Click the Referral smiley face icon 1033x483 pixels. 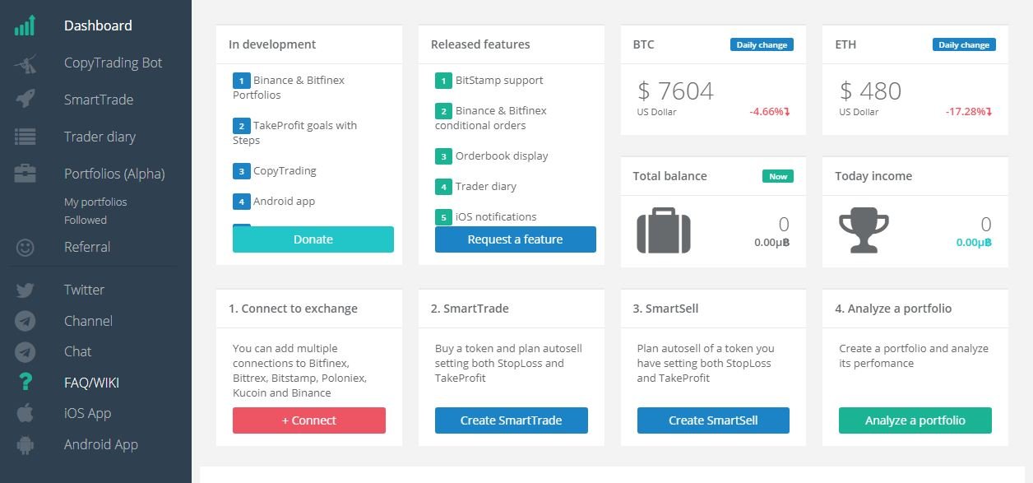(25, 247)
